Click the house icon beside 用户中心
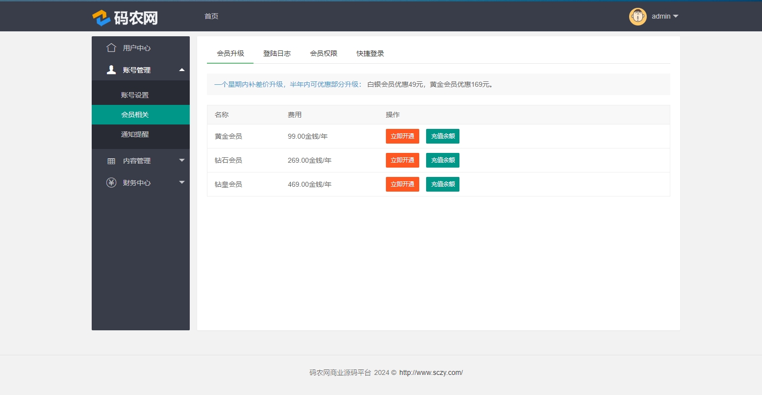Screen dimensions: 762x395 [111, 48]
